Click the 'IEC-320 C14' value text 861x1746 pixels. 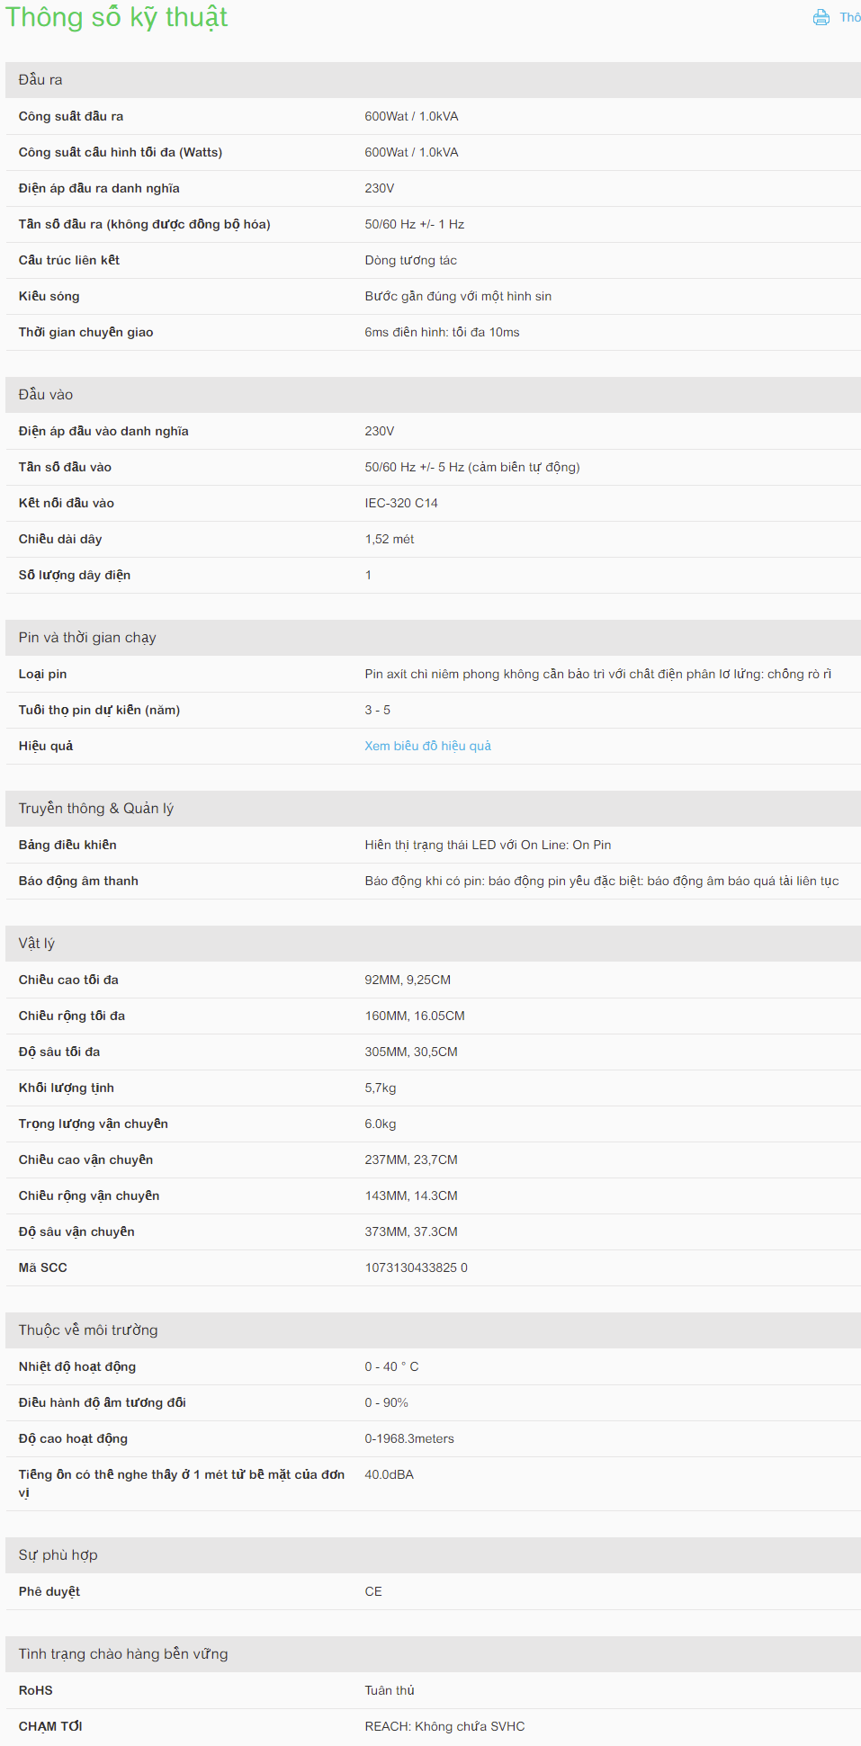[401, 503]
